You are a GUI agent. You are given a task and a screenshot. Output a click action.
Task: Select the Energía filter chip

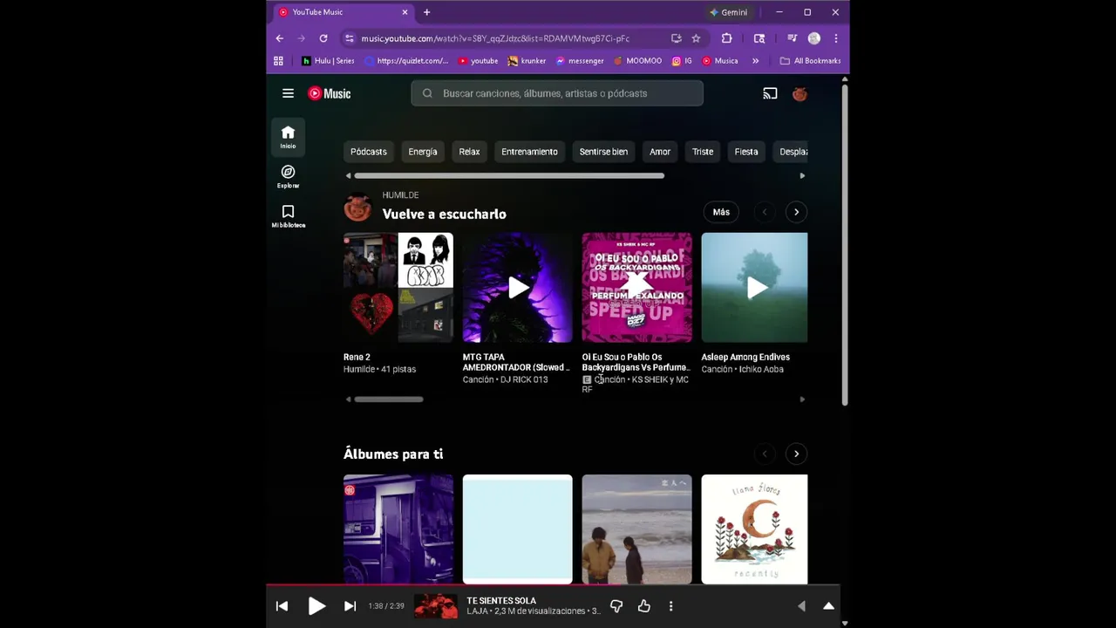(423, 152)
